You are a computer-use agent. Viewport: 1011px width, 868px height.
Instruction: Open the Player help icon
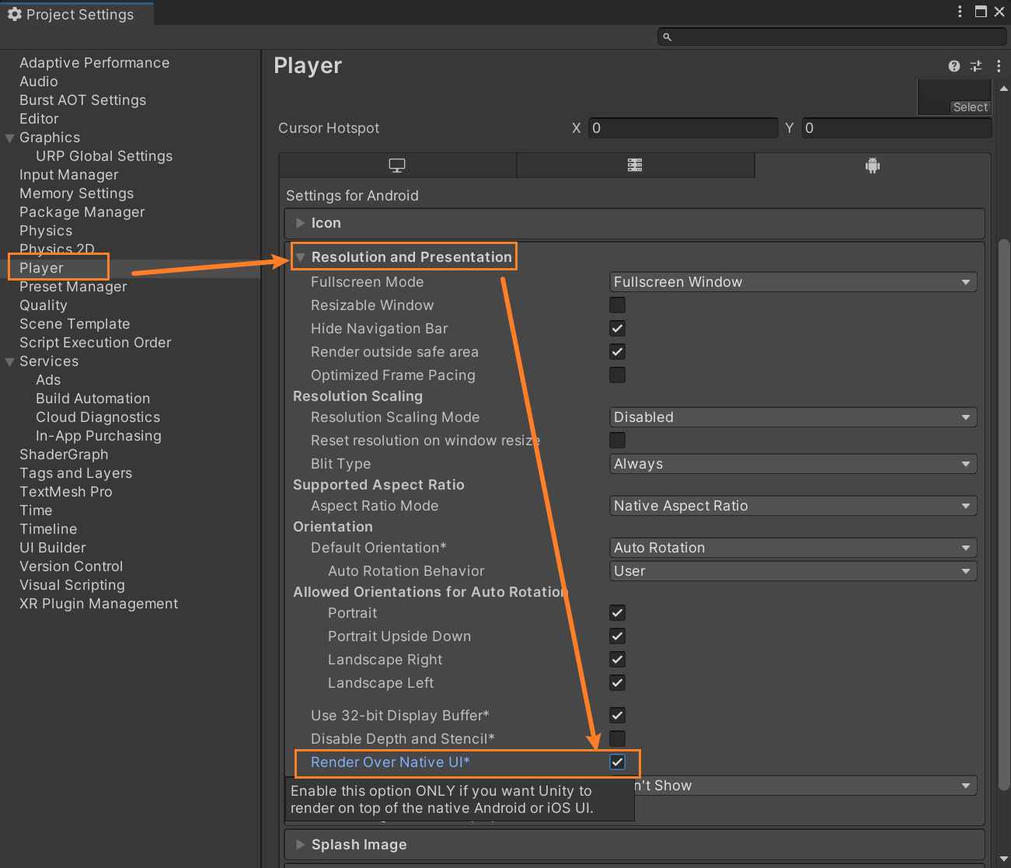tap(953, 66)
